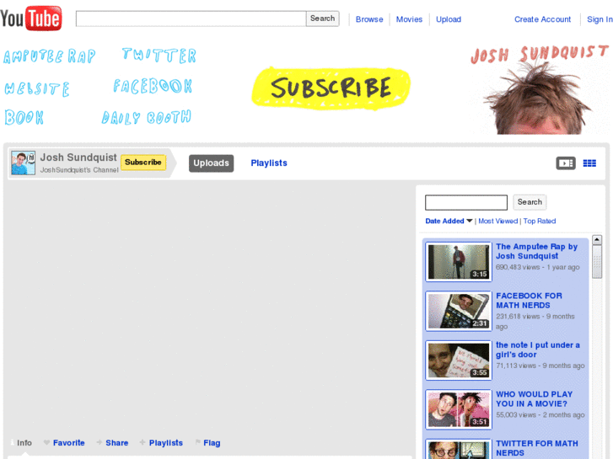Open the Upload link
Viewport: 613px width, 459px height.
pos(449,19)
